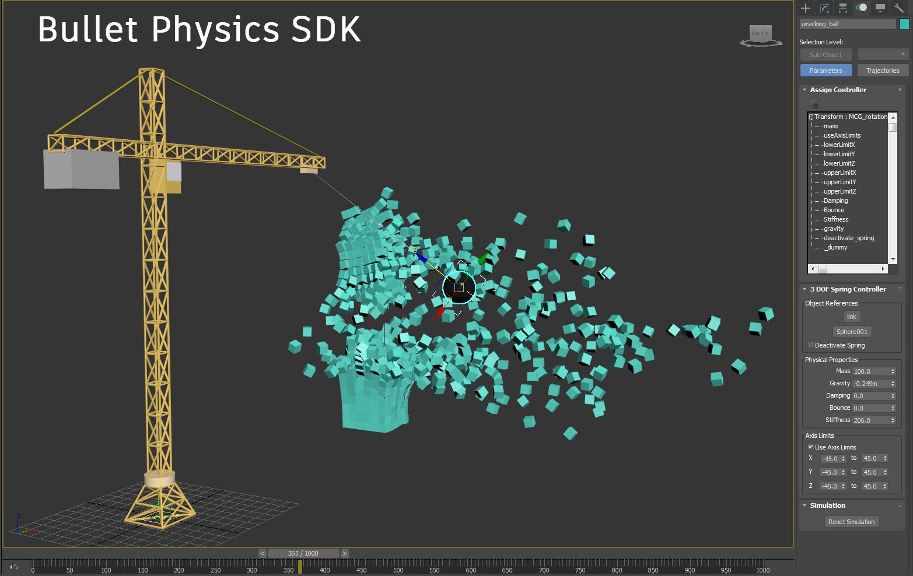913x576 pixels.
Task: Click the controller list scroll-up arrow
Action: pos(893,117)
